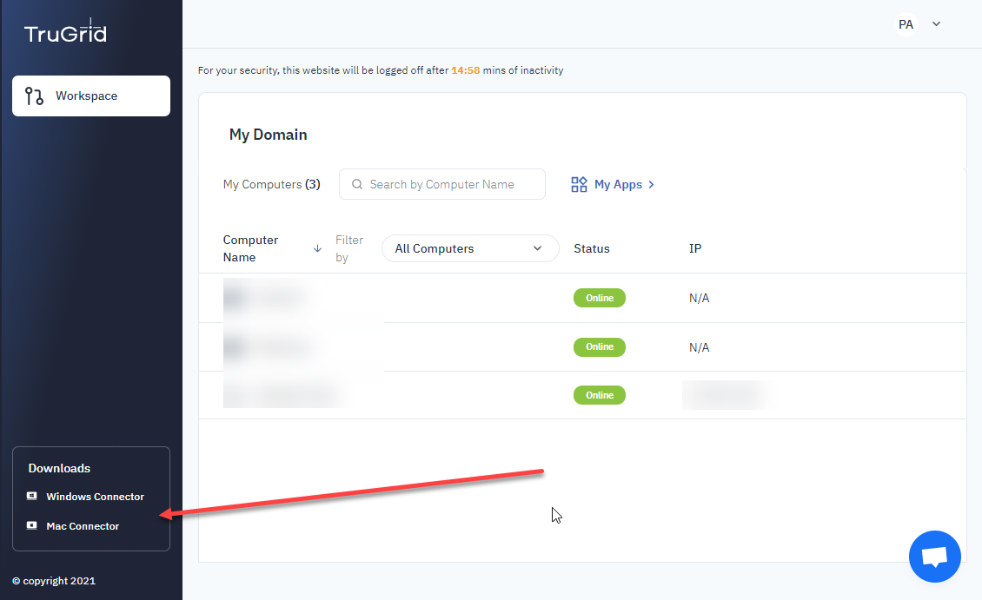Click the Windows Connector download icon
The width and height of the screenshot is (982, 600).
pos(32,496)
